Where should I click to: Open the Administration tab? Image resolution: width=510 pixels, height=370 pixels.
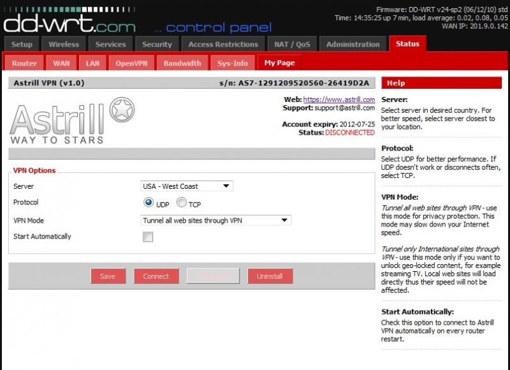(x=353, y=44)
